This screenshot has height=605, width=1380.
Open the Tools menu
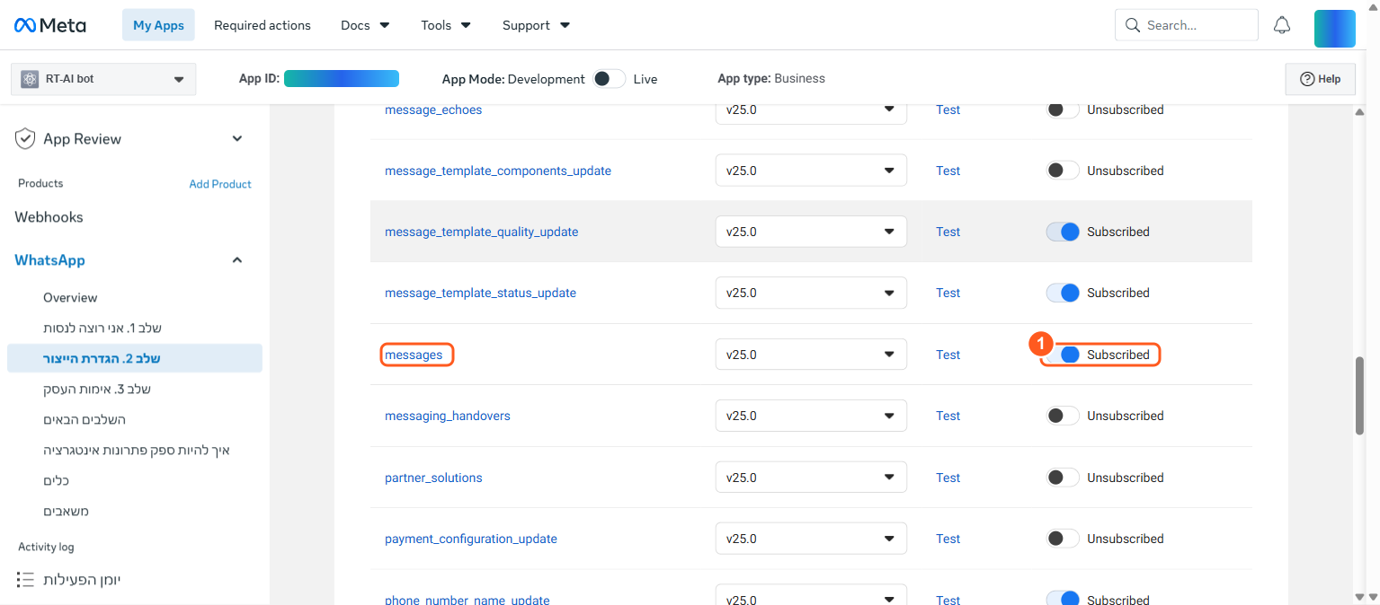(446, 25)
